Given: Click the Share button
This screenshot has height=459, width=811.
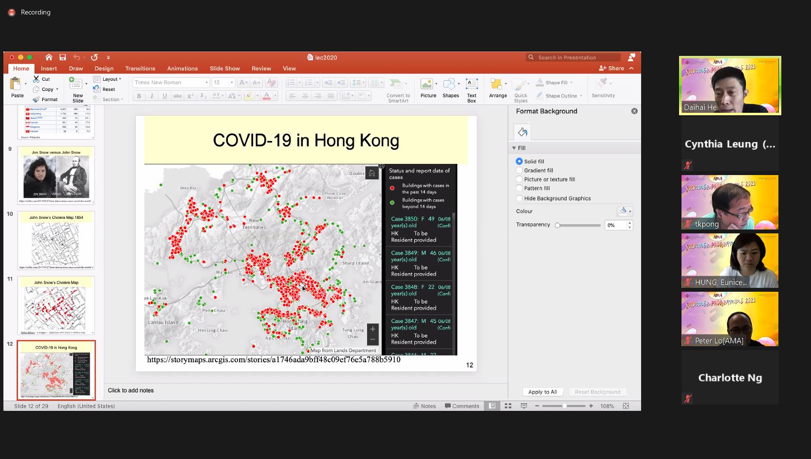Looking at the screenshot, I should [x=612, y=69].
